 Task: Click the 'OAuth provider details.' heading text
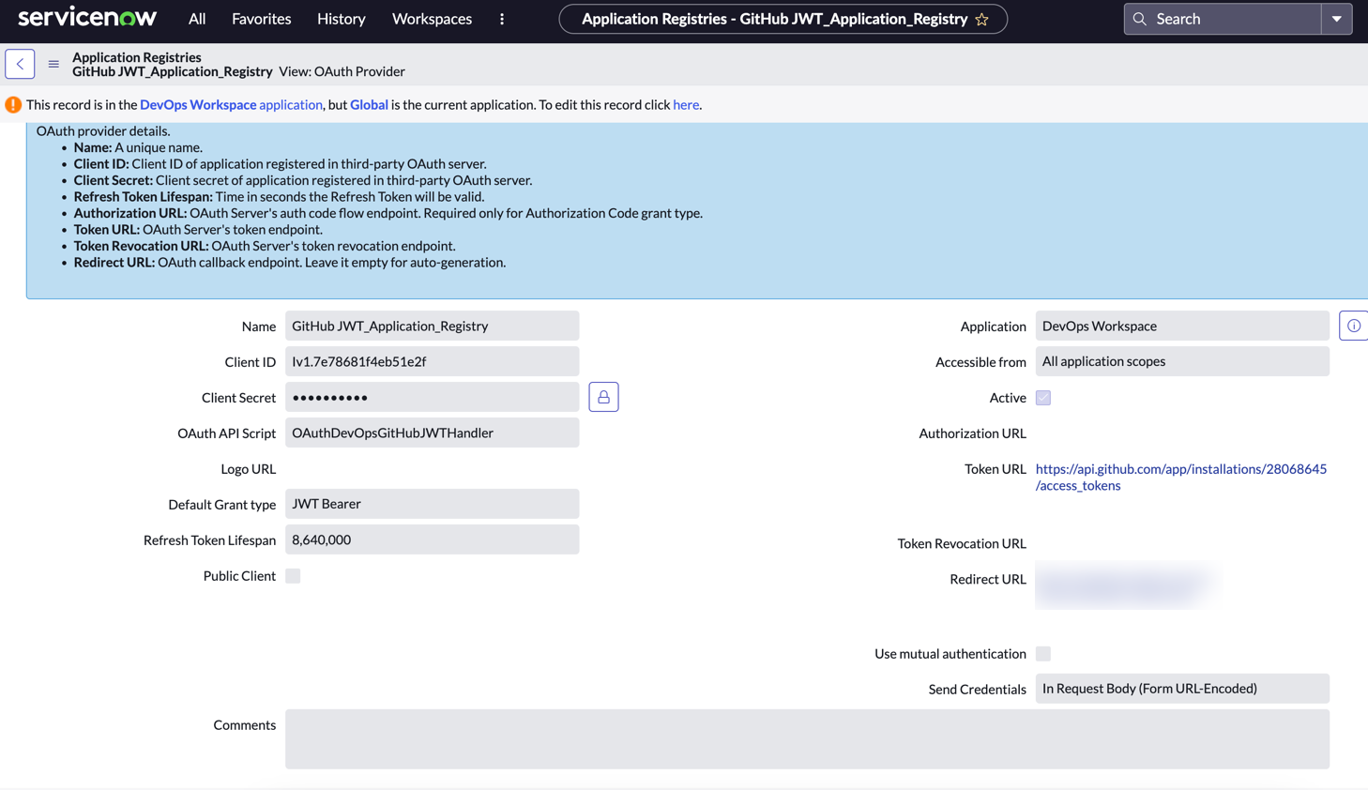coord(103,131)
